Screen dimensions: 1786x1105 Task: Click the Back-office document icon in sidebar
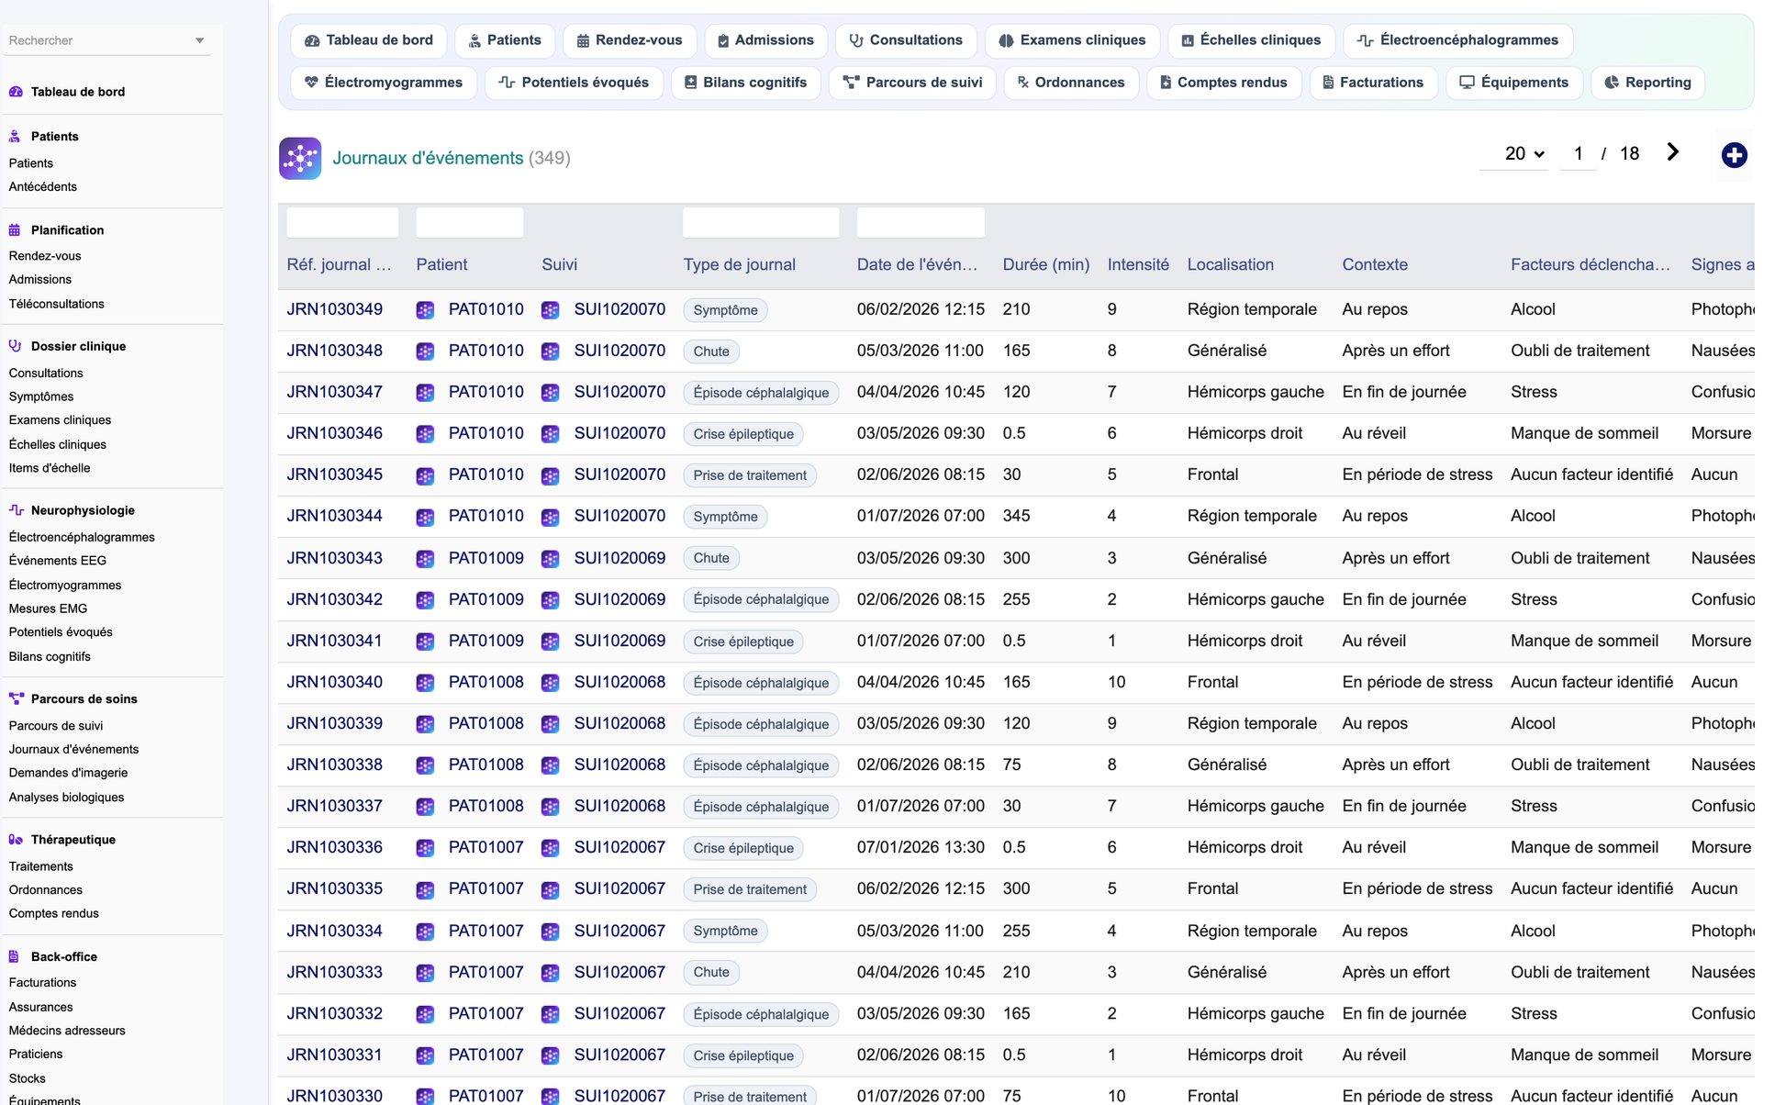click(x=15, y=956)
